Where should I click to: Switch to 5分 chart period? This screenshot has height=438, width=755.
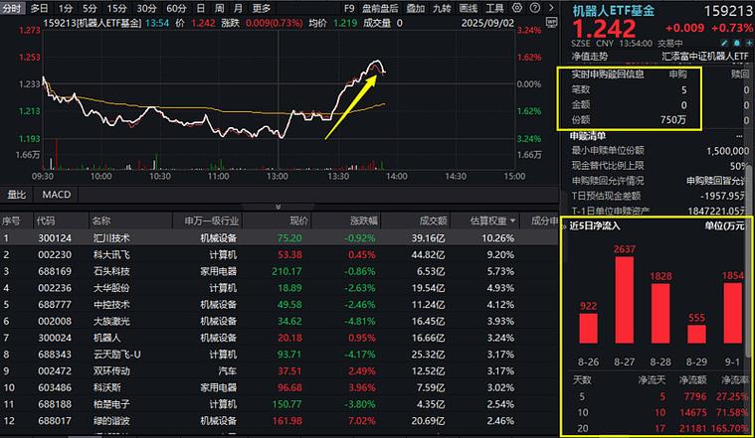[90, 8]
